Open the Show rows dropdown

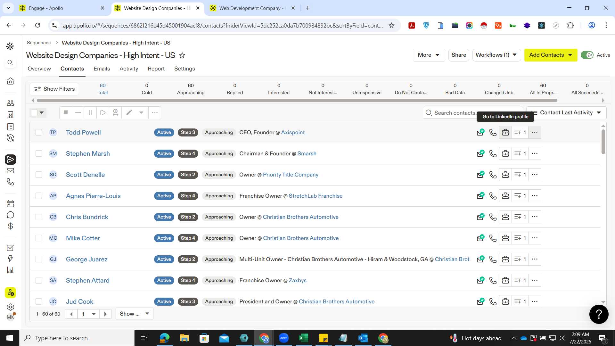tap(134, 314)
